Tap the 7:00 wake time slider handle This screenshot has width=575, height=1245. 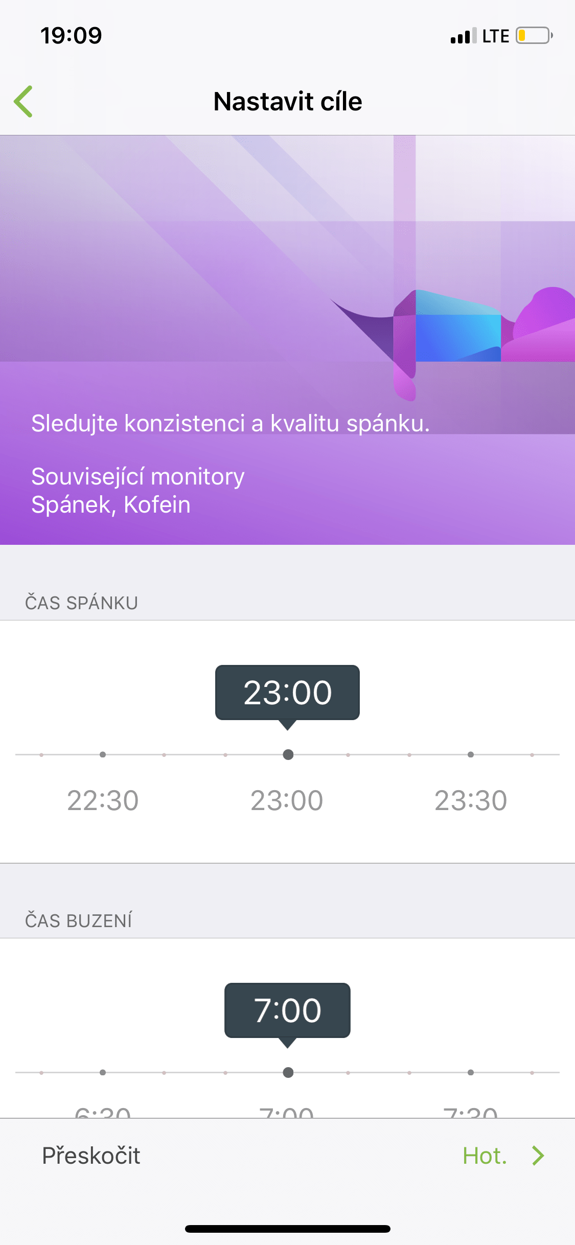(x=288, y=1072)
